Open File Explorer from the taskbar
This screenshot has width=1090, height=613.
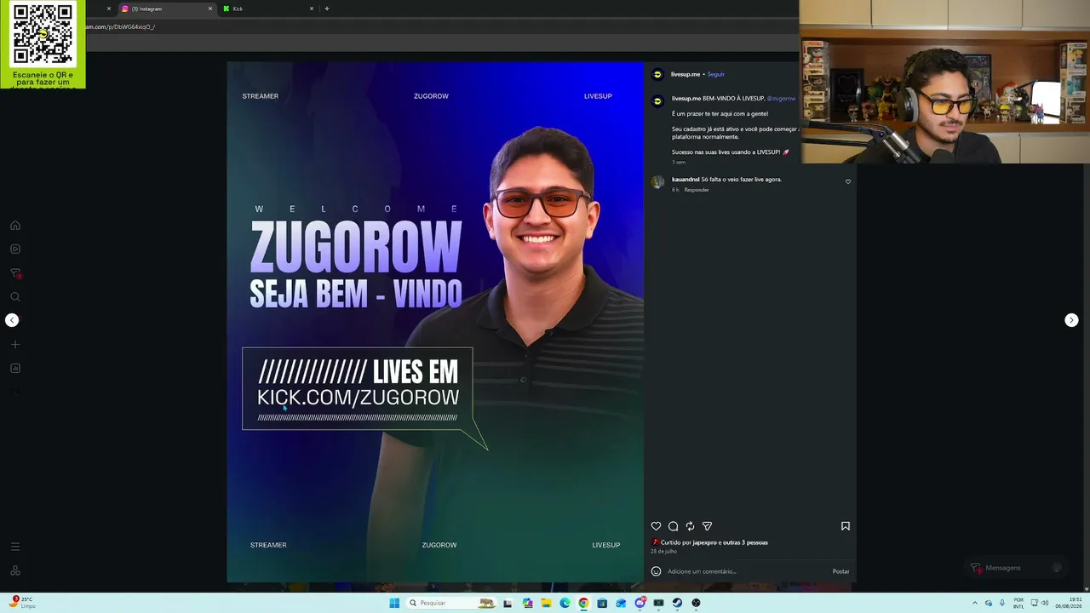(546, 603)
